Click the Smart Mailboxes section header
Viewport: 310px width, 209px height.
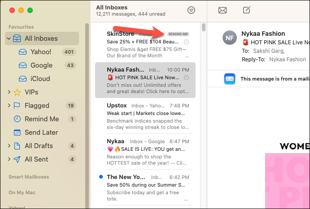29,177
